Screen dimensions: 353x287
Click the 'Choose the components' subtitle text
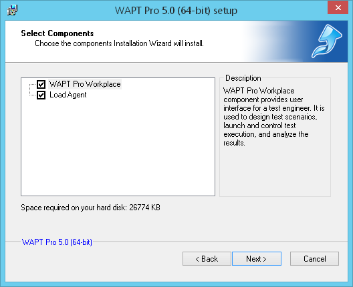click(119, 43)
